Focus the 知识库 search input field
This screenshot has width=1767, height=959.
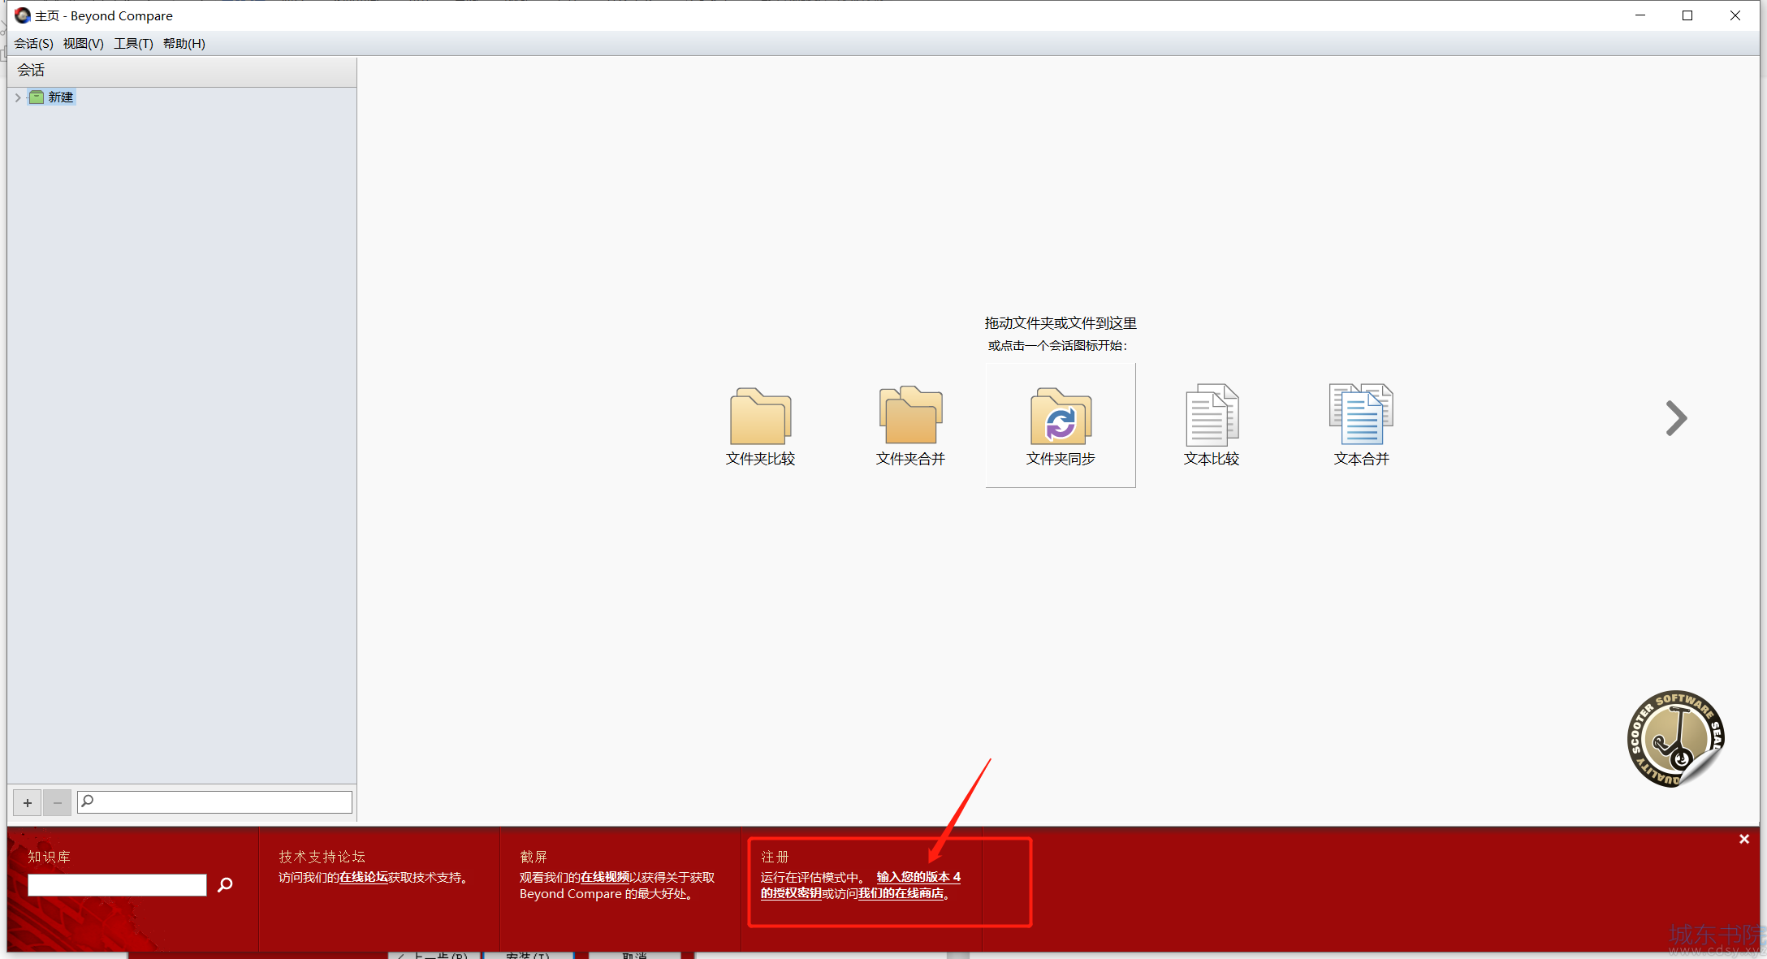(x=117, y=885)
